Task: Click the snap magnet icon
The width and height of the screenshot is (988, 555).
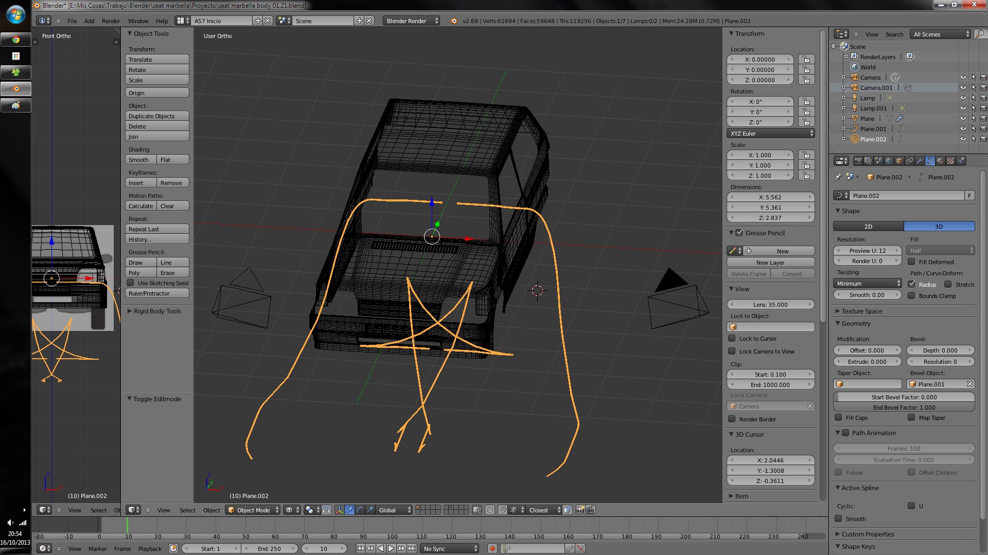Action: pos(502,510)
